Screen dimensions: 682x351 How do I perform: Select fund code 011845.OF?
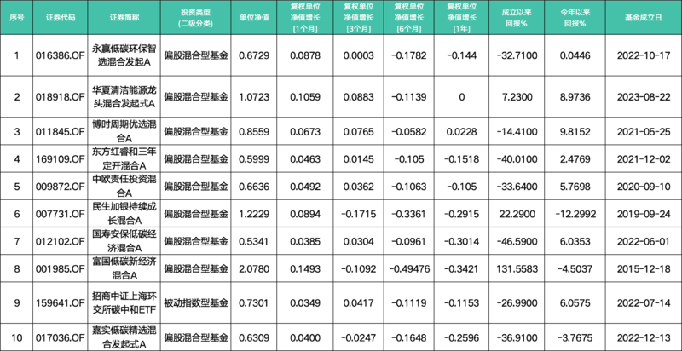tap(60, 131)
